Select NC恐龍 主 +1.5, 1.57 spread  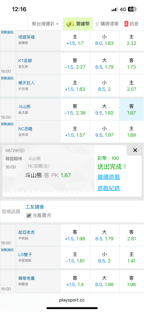pyautogui.click(x=75, y=132)
